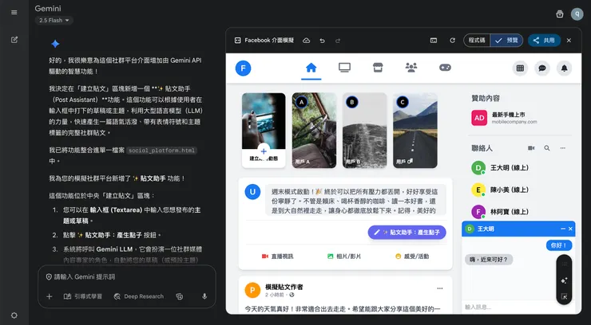This screenshot has width=591, height=325.
Task: Reload the preview with the refresh icon
Action: (x=452, y=40)
